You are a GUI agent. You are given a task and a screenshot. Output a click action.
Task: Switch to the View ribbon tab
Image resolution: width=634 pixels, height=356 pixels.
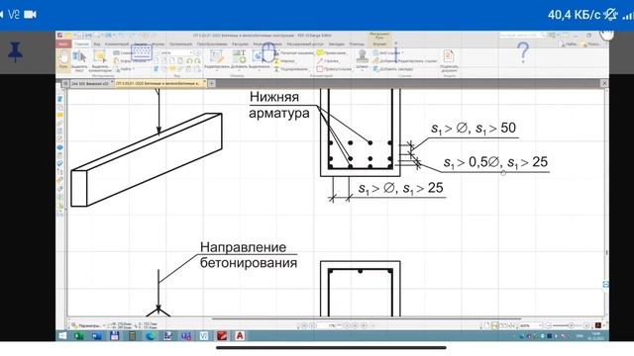point(97,44)
